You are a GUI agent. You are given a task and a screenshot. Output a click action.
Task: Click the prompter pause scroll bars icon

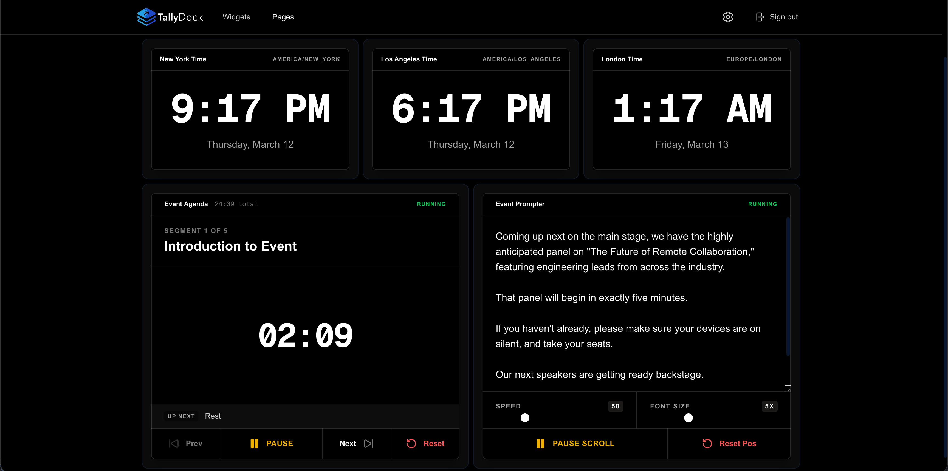(540, 443)
